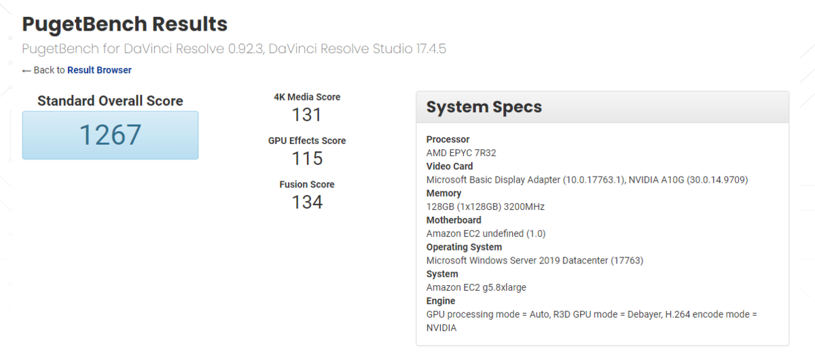The height and width of the screenshot is (364, 815).
Task: Open the Result Browser link
Action: click(x=99, y=70)
